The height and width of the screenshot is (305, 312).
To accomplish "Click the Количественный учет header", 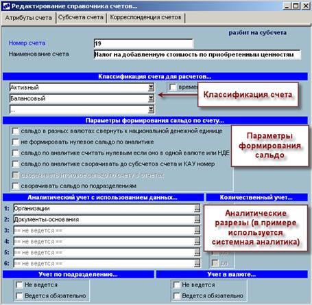I will (256, 197).
